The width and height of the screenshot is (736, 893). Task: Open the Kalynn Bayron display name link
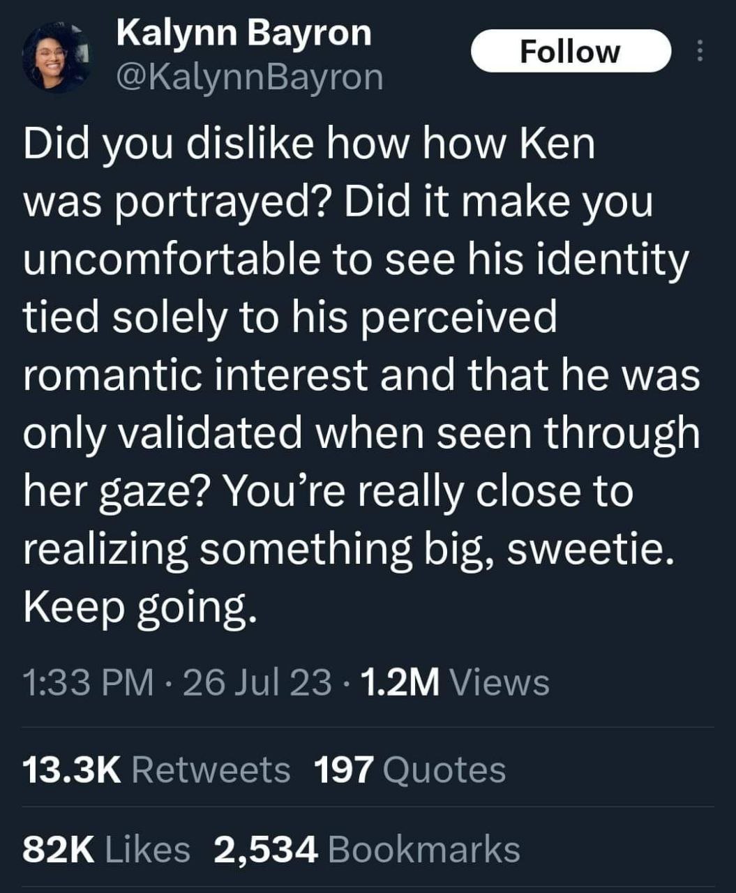pos(243,33)
